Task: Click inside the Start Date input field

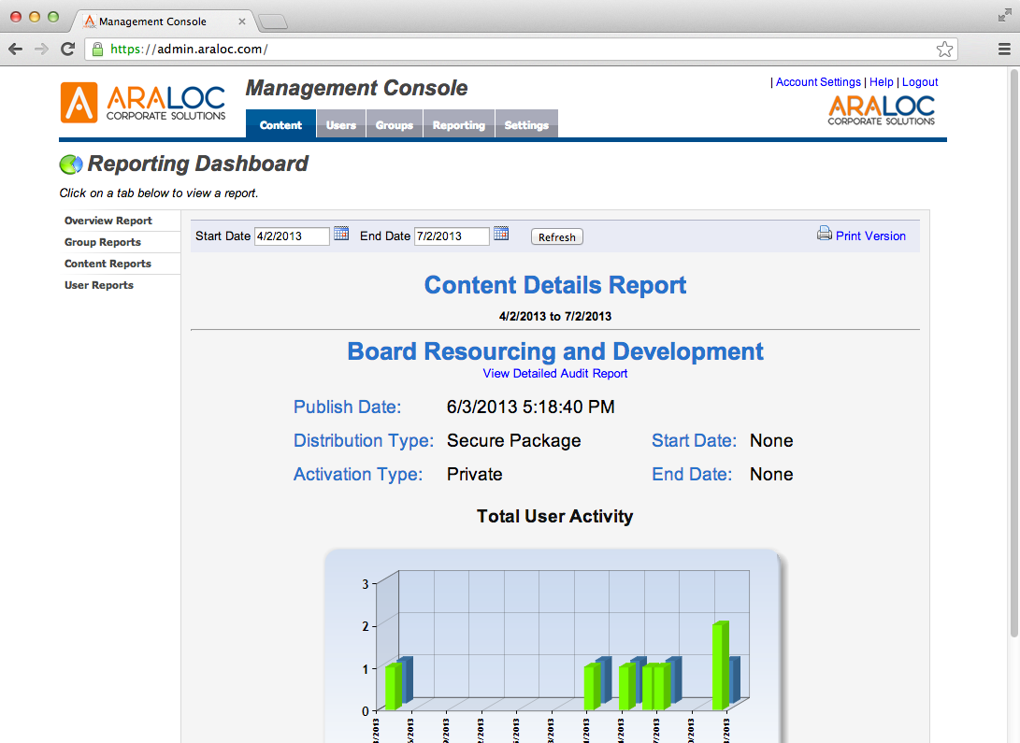Action: tap(290, 236)
